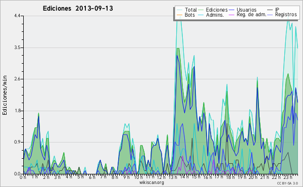Image resolution: width=303 pixels, height=187 pixels.
Task: Select the 'IP' legend entry
Action: coord(277,10)
